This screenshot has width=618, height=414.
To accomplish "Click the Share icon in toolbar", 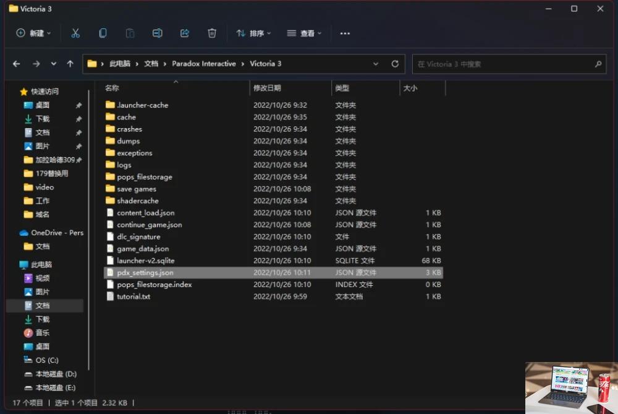I will pyautogui.click(x=184, y=33).
